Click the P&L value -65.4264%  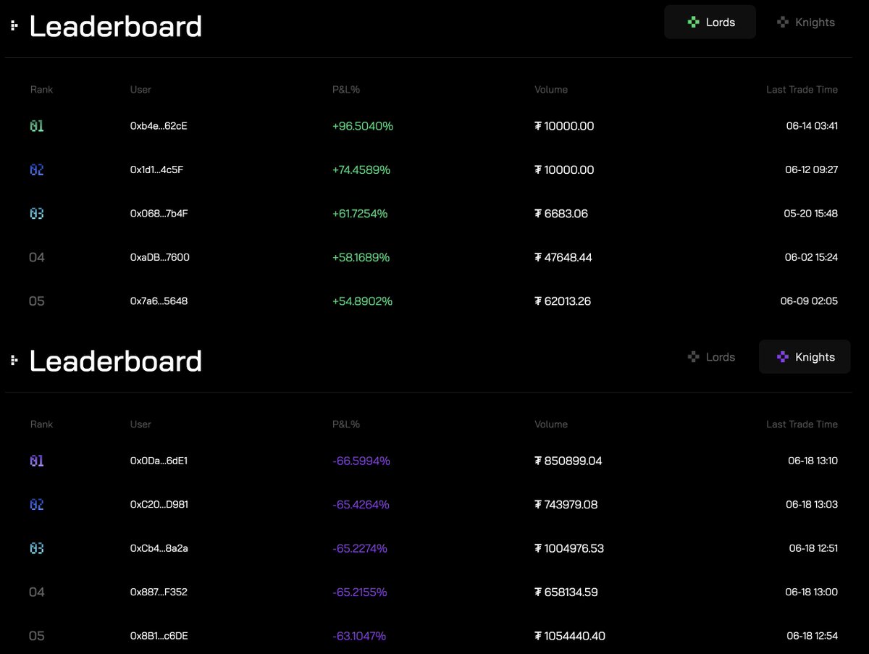click(361, 505)
